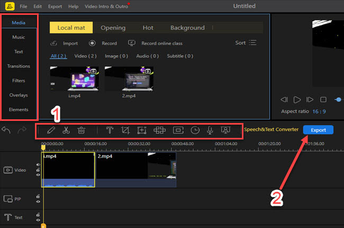Lock the Video track
The height and width of the screenshot is (228, 344).
(38, 170)
